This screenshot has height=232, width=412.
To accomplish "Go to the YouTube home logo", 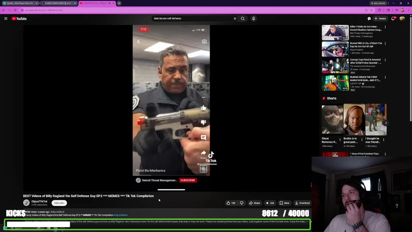I will tap(19, 19).
